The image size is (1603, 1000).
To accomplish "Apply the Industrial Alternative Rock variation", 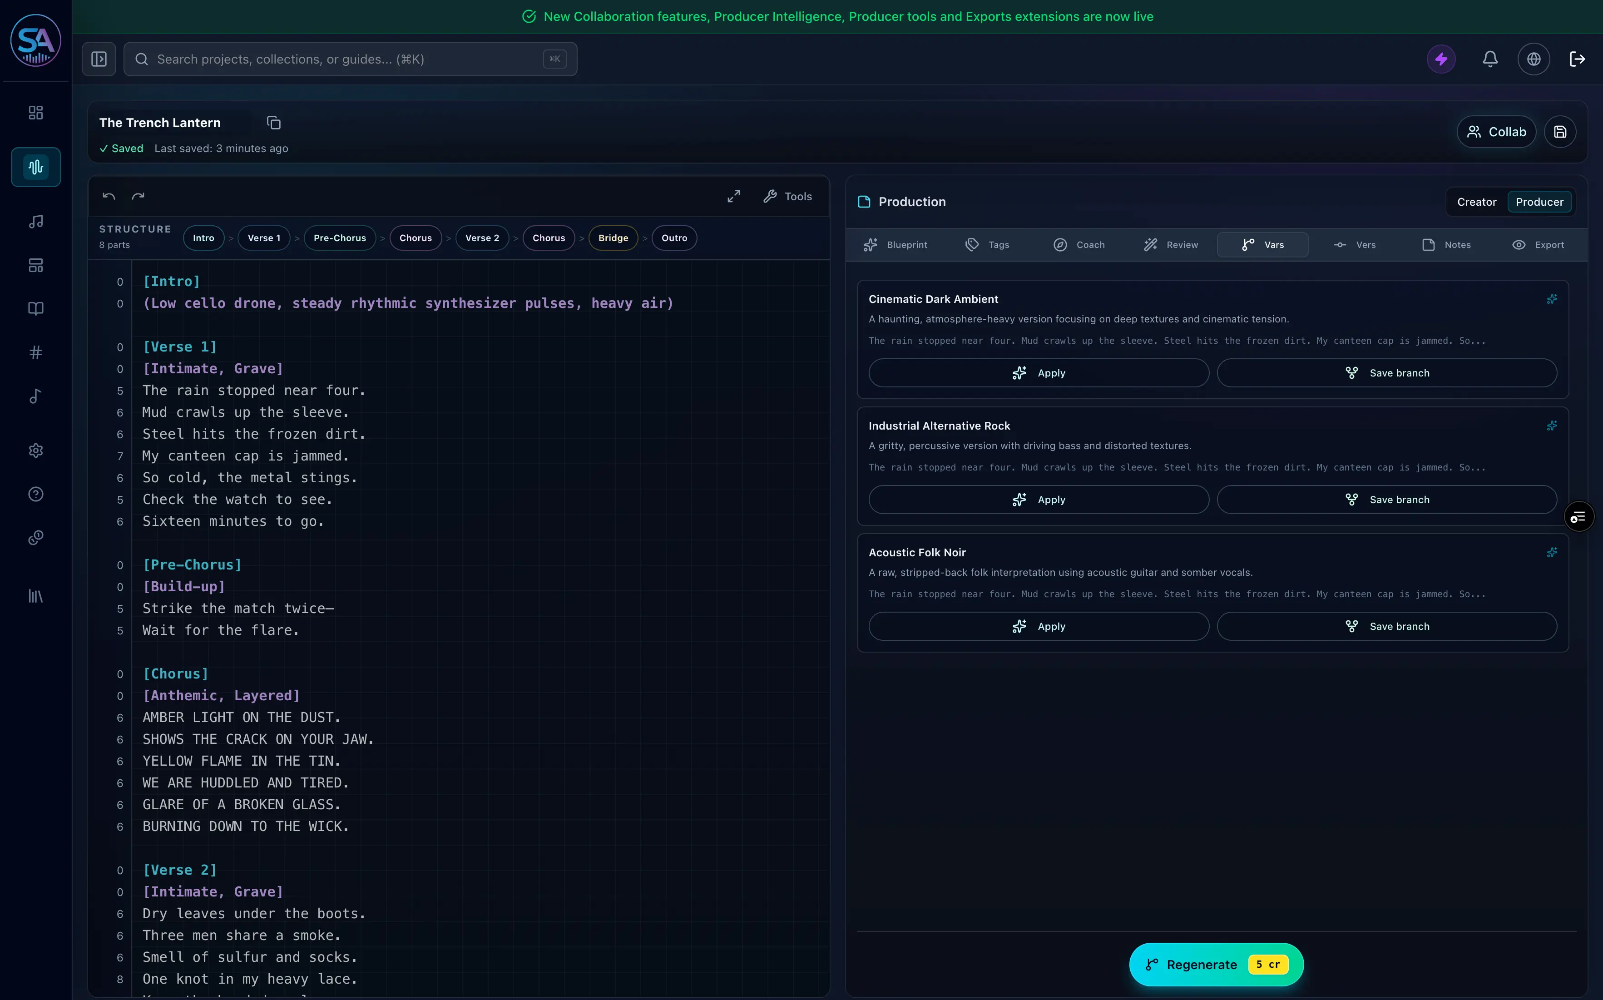I will point(1038,500).
